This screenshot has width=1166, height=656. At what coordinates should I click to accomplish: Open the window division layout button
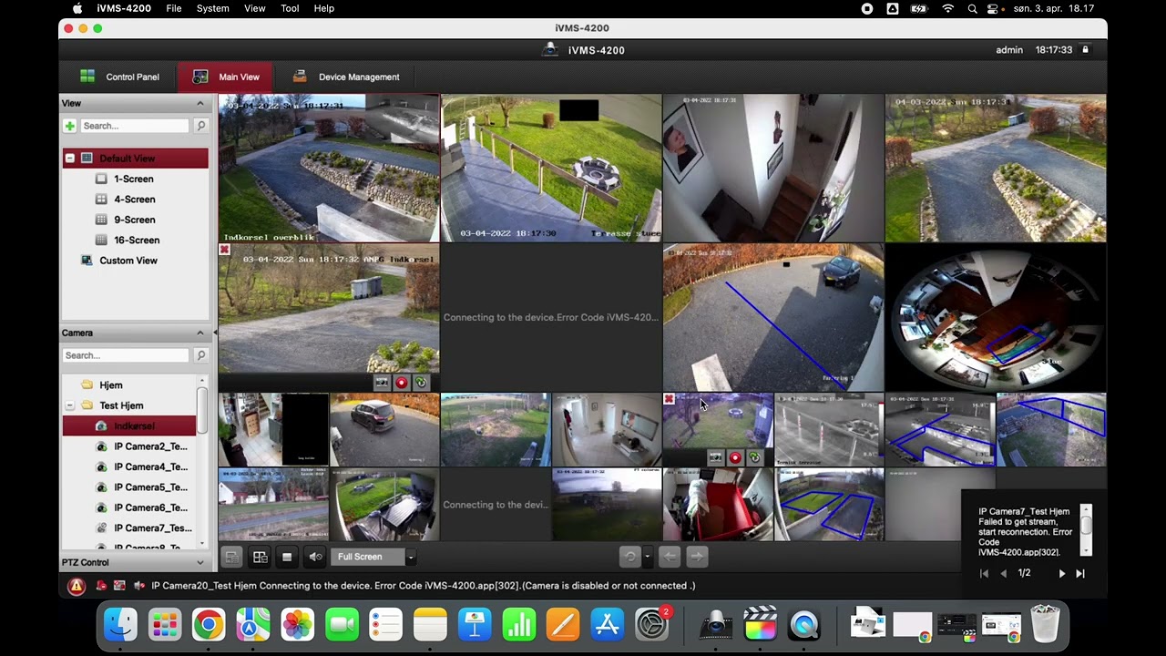[x=260, y=557]
